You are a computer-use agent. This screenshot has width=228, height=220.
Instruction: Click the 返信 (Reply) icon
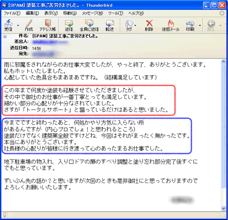pos(69,25)
